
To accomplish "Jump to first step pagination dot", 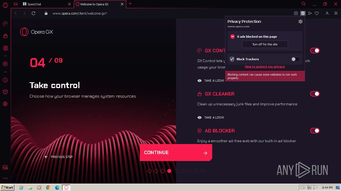I will [x=149, y=171].
